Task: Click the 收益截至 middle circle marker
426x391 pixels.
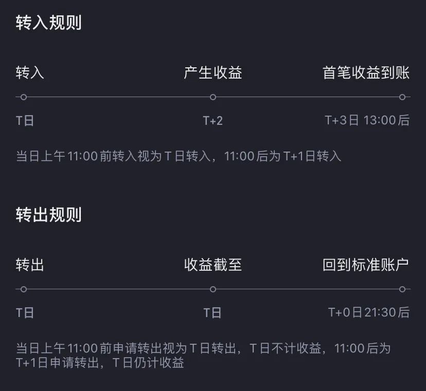Action: coord(213,289)
